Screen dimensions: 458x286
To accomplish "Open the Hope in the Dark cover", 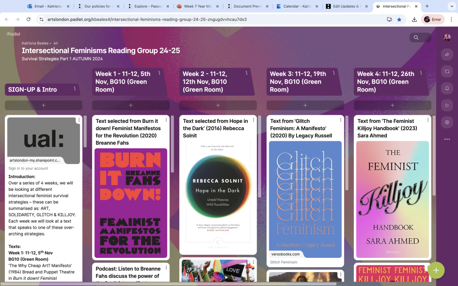I will (218, 197).
